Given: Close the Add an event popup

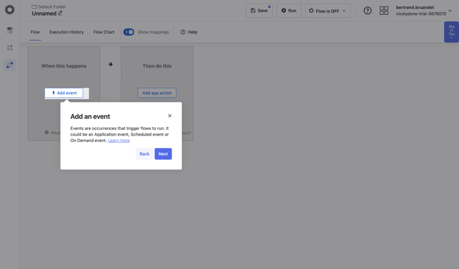Looking at the screenshot, I should (x=170, y=116).
